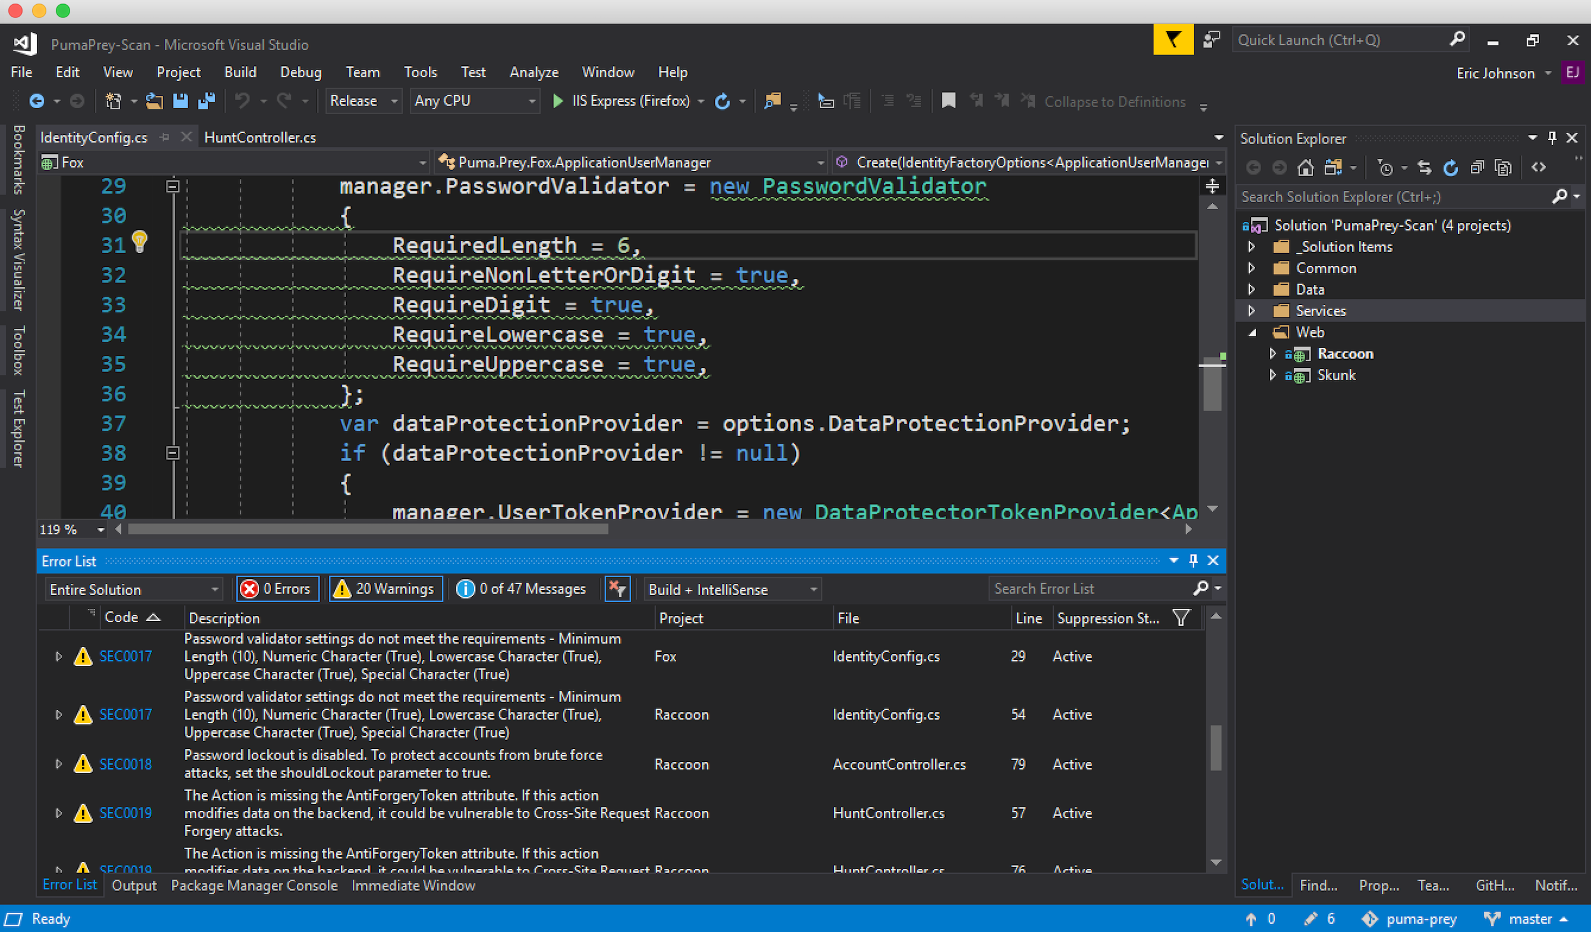
Task: Expand the Raccoon project node
Action: click(1273, 354)
